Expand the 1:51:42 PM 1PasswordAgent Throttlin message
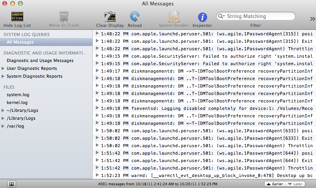This screenshot has width=316, height=188. 97,168
